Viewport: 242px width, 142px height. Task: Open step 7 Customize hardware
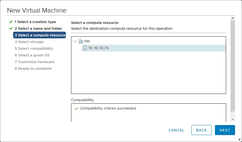pyautogui.click(x=34, y=62)
